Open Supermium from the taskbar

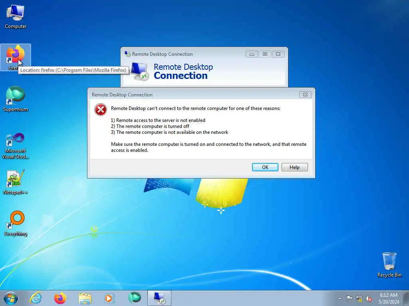(x=135, y=298)
